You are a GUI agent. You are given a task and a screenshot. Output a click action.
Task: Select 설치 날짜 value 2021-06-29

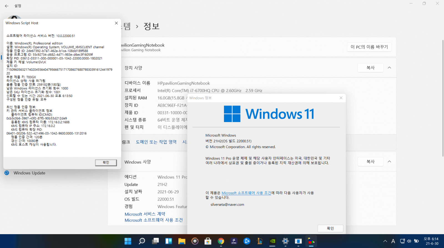coord(168,192)
